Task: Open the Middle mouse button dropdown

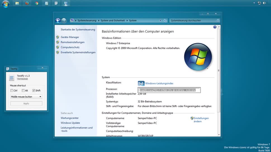Action: [26, 97]
